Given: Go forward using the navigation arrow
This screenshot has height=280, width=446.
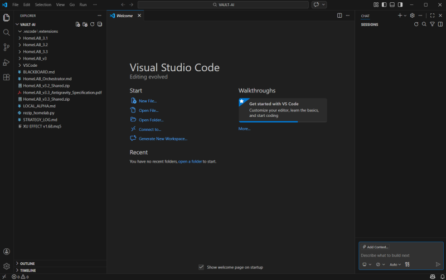Looking at the screenshot, I should point(131,4).
